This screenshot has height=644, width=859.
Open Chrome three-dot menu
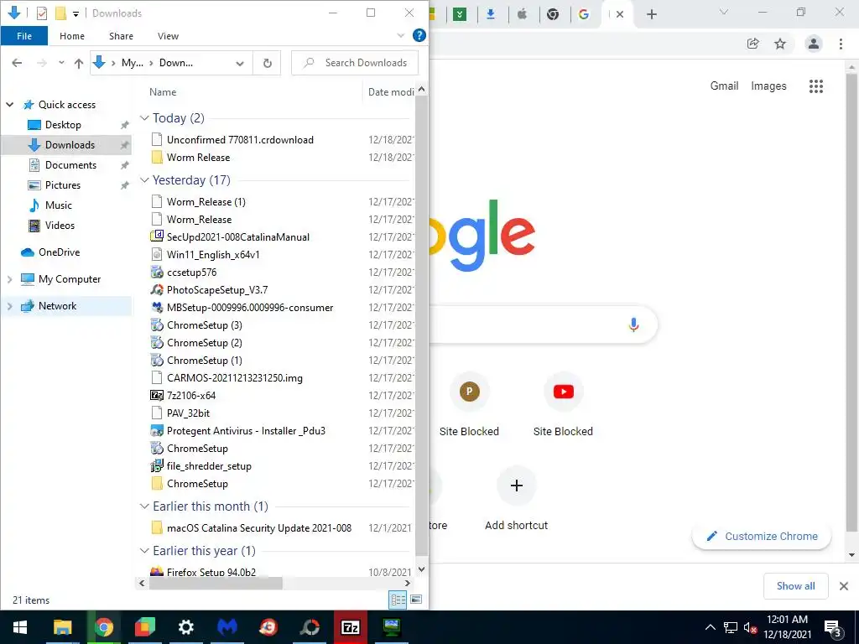pyautogui.click(x=841, y=44)
